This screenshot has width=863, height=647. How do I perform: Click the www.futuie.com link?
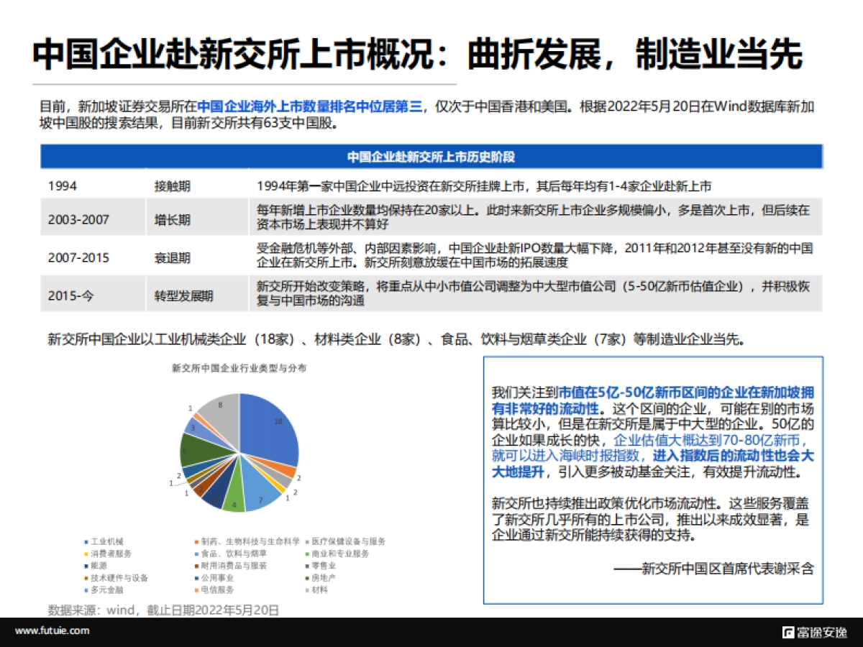(x=52, y=631)
